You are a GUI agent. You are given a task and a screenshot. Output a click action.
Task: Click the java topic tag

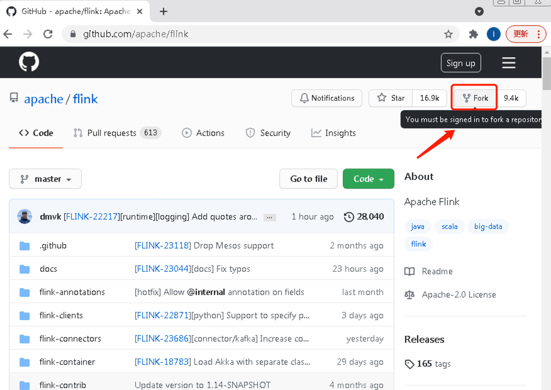418,226
